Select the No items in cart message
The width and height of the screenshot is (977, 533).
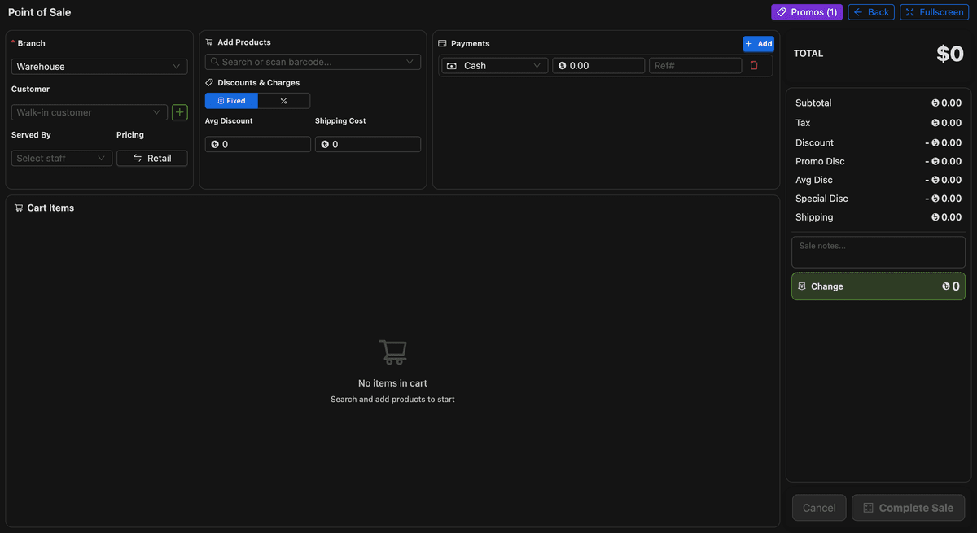[392, 383]
